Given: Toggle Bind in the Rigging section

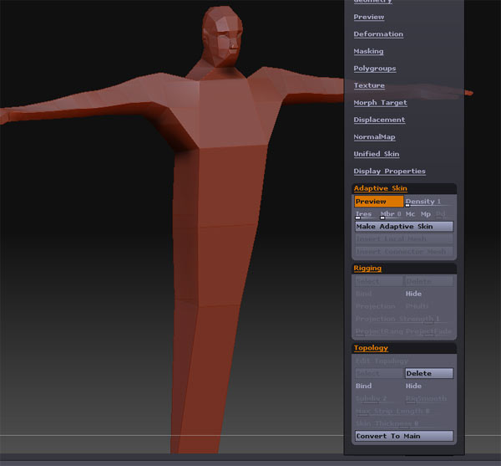Looking at the screenshot, I should (363, 294).
